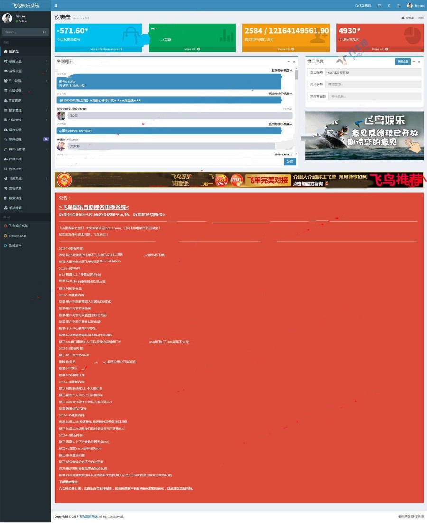Click the chat panel vertical scrollbar
This screenshot has width=427, height=523.
[297, 111]
